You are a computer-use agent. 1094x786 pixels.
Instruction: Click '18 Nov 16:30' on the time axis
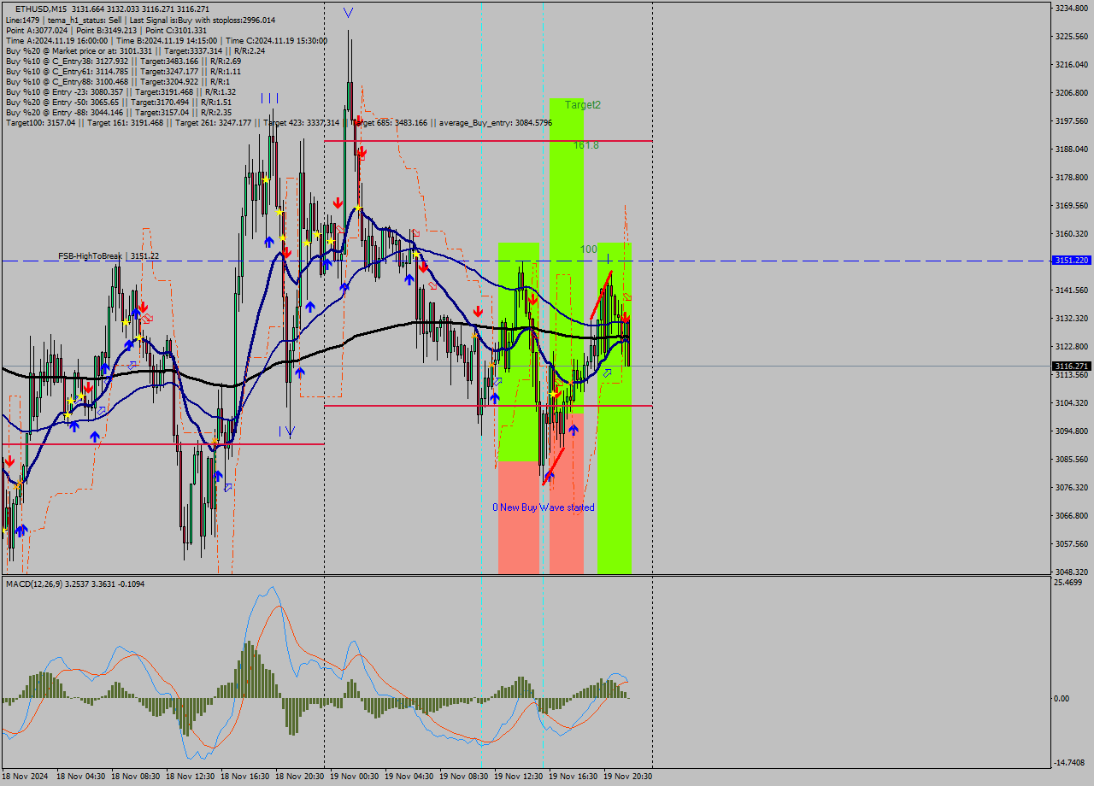coord(245,777)
